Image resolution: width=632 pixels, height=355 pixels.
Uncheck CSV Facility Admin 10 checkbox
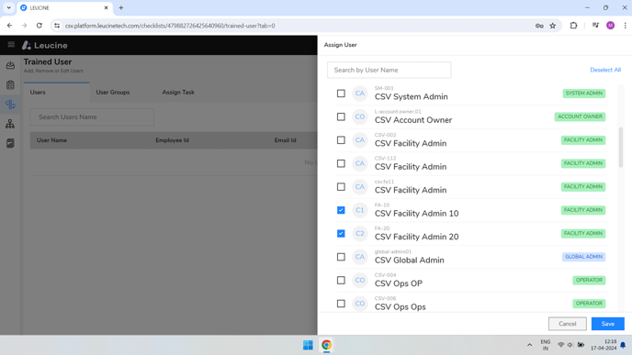tap(341, 210)
